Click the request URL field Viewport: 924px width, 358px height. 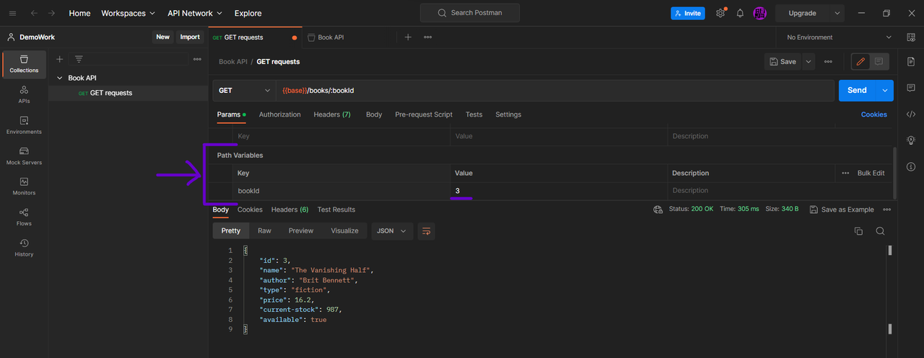point(554,91)
